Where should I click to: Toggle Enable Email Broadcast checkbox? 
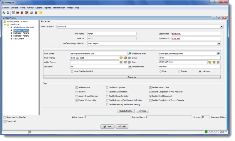click(x=150, y=96)
